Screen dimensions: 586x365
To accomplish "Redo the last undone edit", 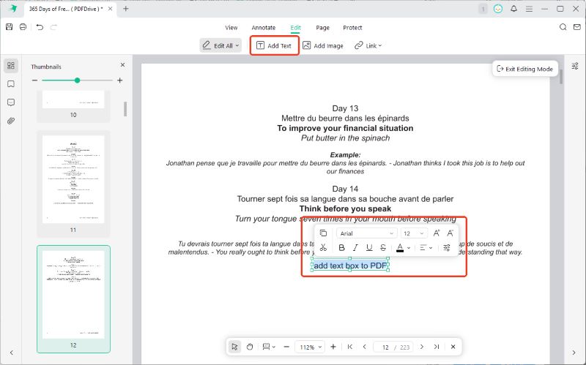I will click(x=53, y=27).
